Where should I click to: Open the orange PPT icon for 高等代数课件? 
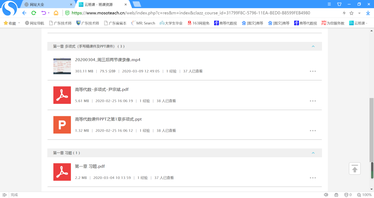click(x=62, y=125)
